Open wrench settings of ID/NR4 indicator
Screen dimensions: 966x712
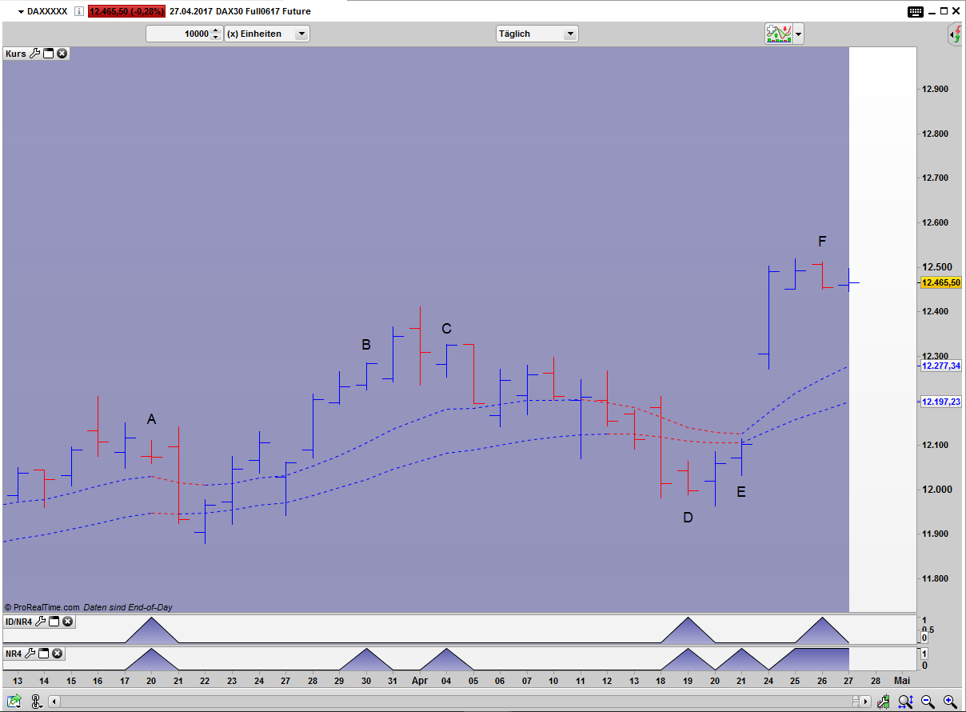42,622
